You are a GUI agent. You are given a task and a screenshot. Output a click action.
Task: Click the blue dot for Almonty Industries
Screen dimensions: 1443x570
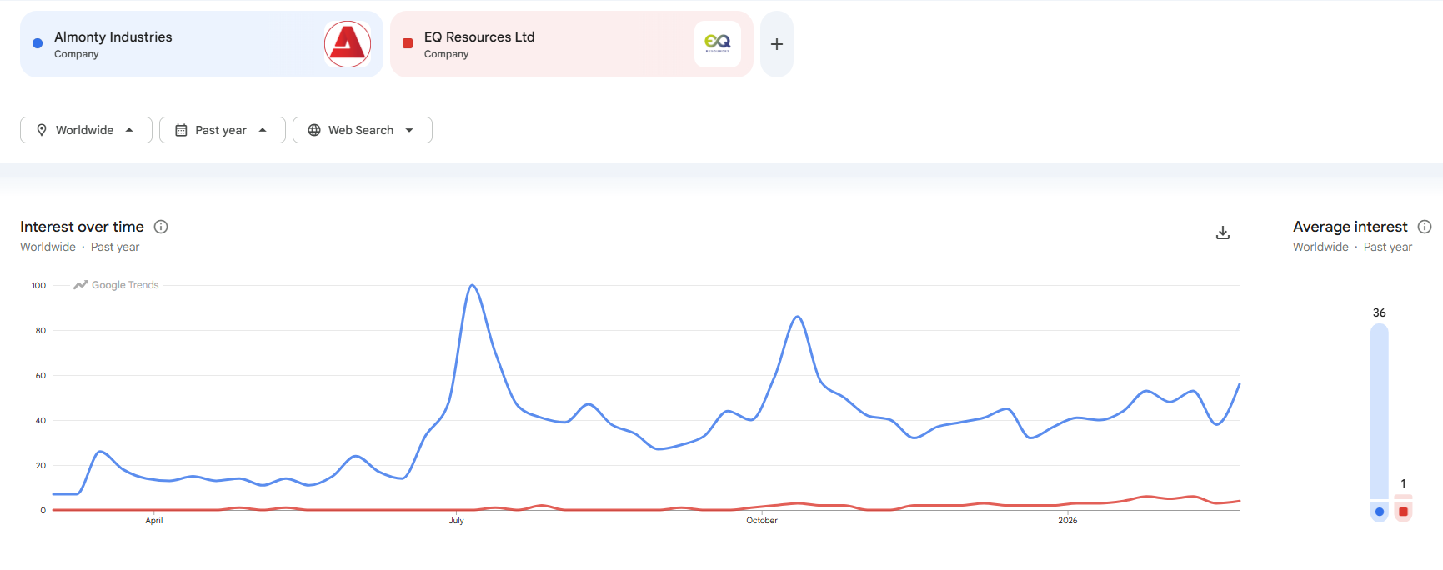coord(38,43)
